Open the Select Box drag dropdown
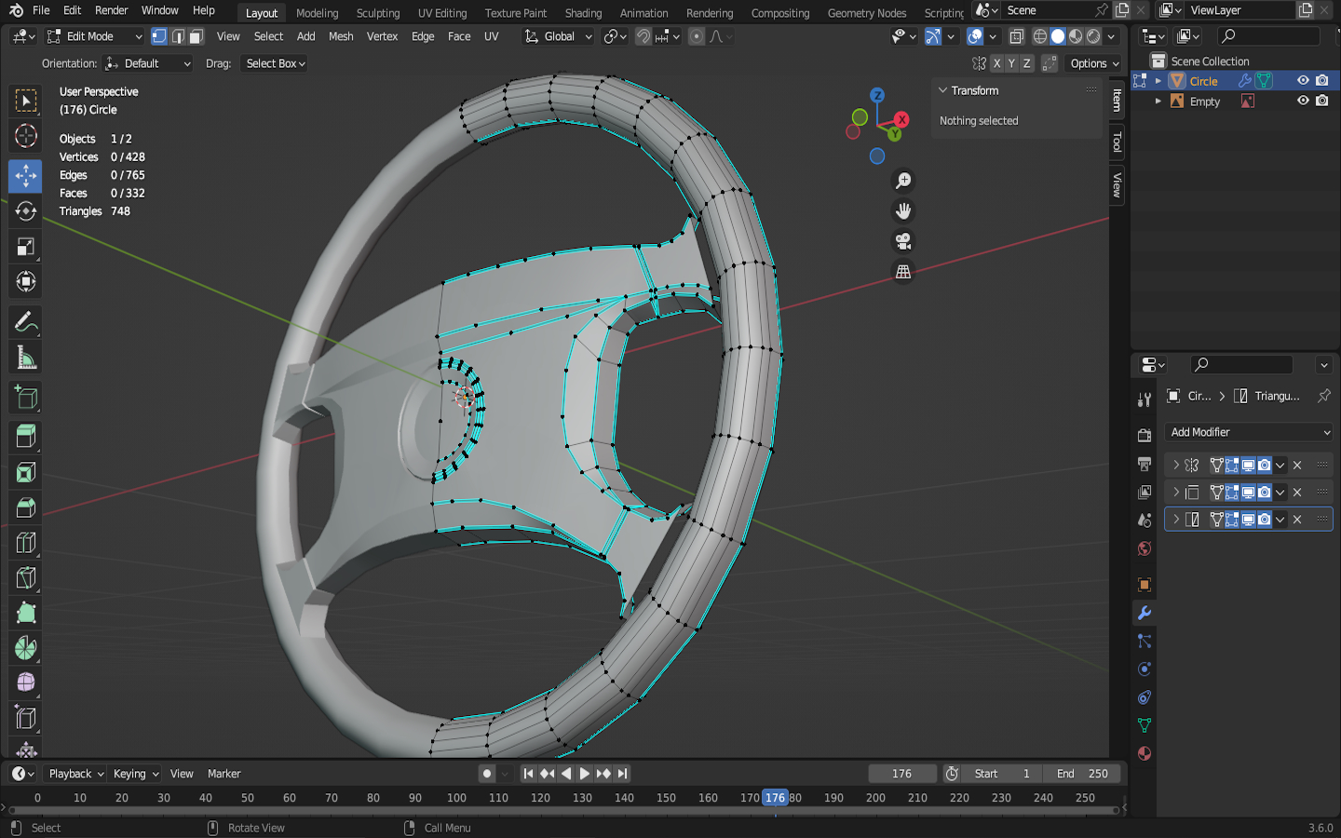The width and height of the screenshot is (1341, 838). click(275, 63)
